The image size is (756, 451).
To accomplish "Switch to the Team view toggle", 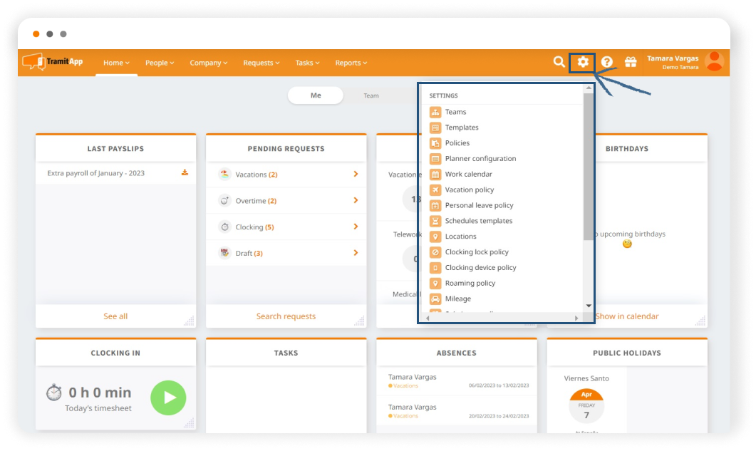I will click(371, 95).
